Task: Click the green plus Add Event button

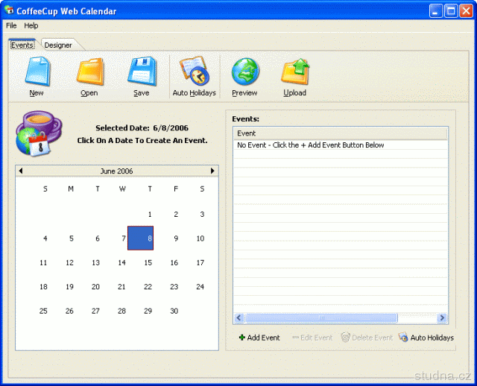Action: (x=259, y=338)
